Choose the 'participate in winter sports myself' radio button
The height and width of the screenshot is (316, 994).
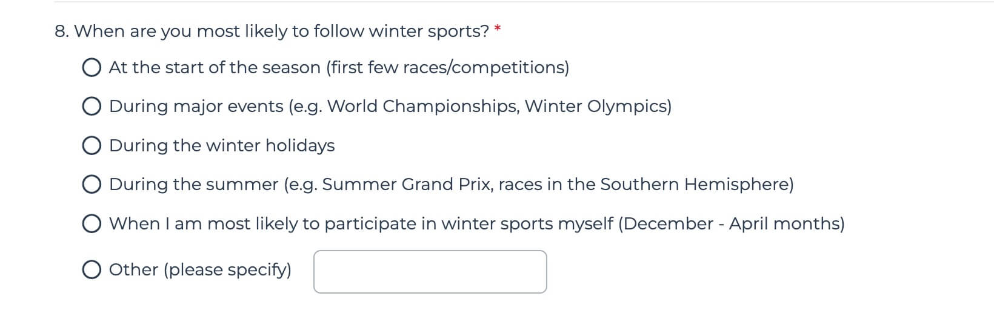pyautogui.click(x=92, y=224)
